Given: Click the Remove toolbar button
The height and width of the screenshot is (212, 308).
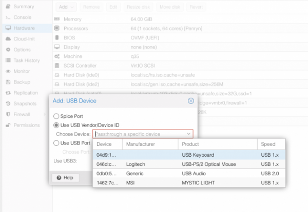Looking at the screenshot, I should coord(91,7).
